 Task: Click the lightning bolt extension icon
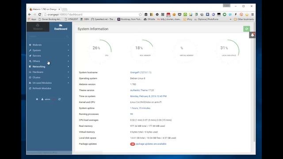(x=236, y=15)
